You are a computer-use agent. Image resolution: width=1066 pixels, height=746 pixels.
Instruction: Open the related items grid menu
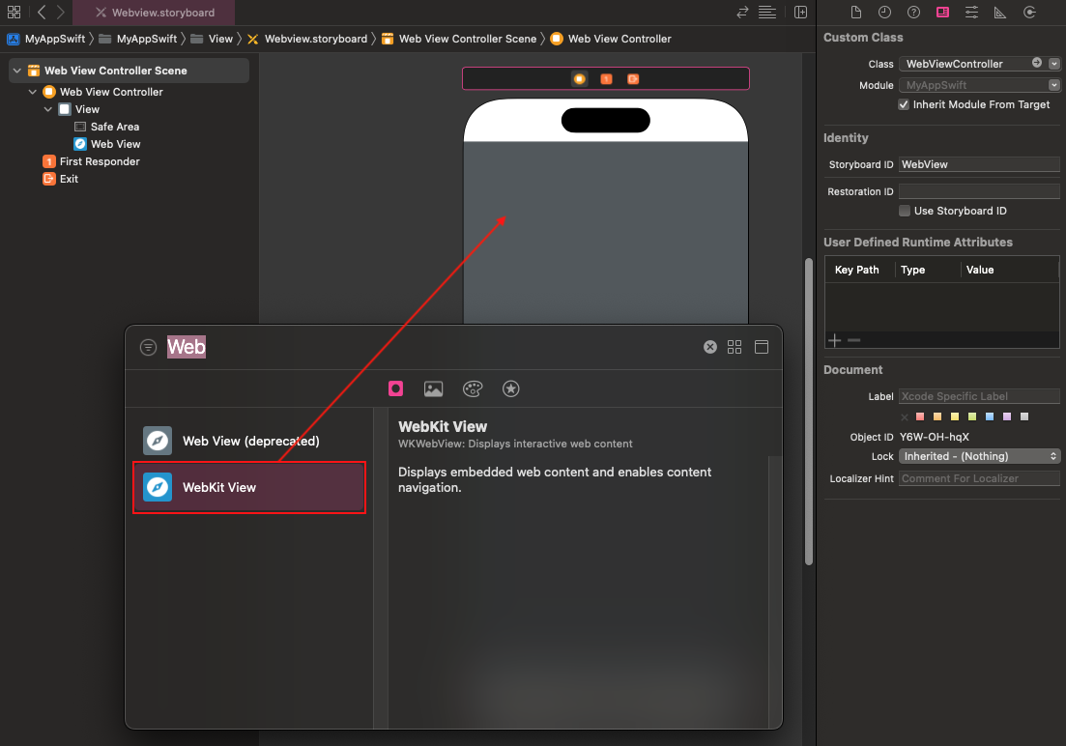click(14, 13)
